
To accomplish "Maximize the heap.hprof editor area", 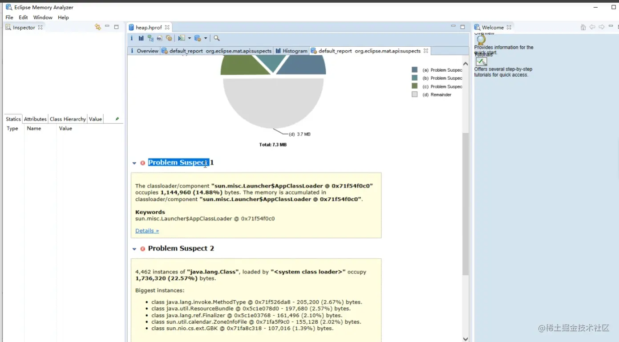I will [x=462, y=27].
